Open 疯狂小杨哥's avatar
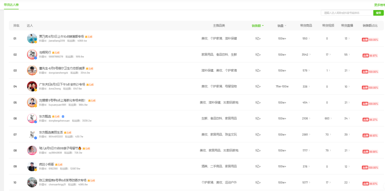385x191 pixels. pyautogui.click(x=32, y=166)
